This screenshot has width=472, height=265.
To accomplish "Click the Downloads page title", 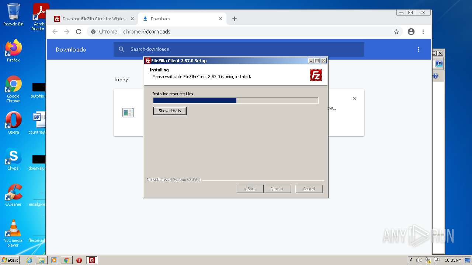I will tap(71, 49).
